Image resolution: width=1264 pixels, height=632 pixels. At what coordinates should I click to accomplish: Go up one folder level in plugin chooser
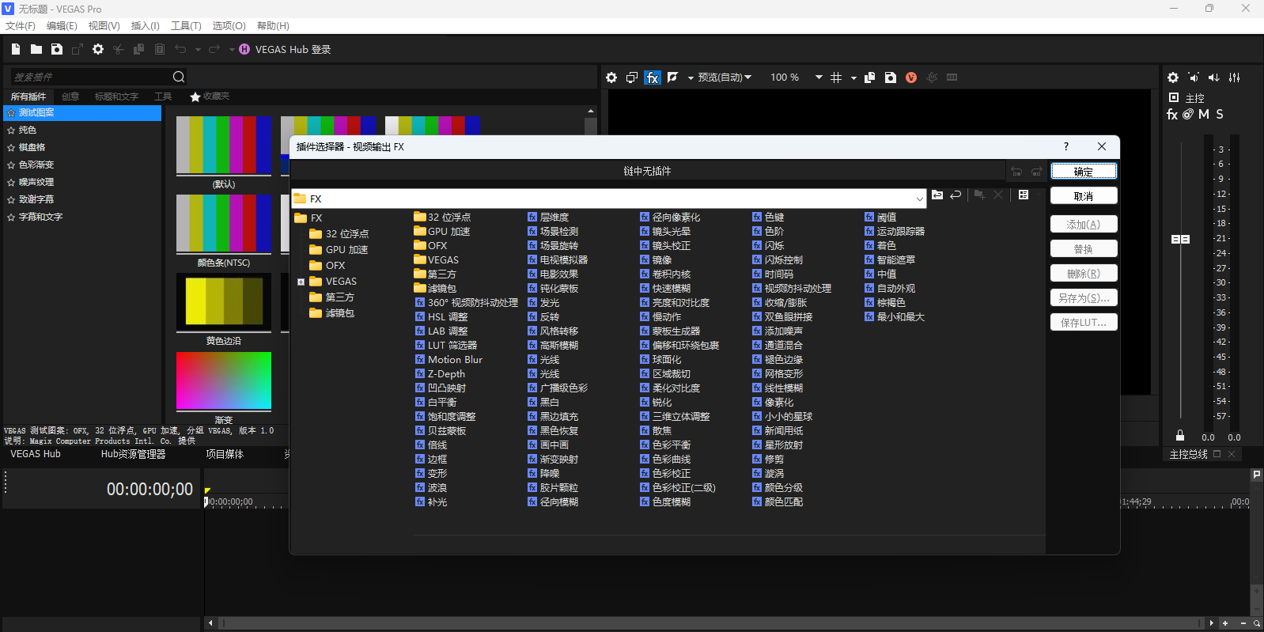tap(937, 195)
